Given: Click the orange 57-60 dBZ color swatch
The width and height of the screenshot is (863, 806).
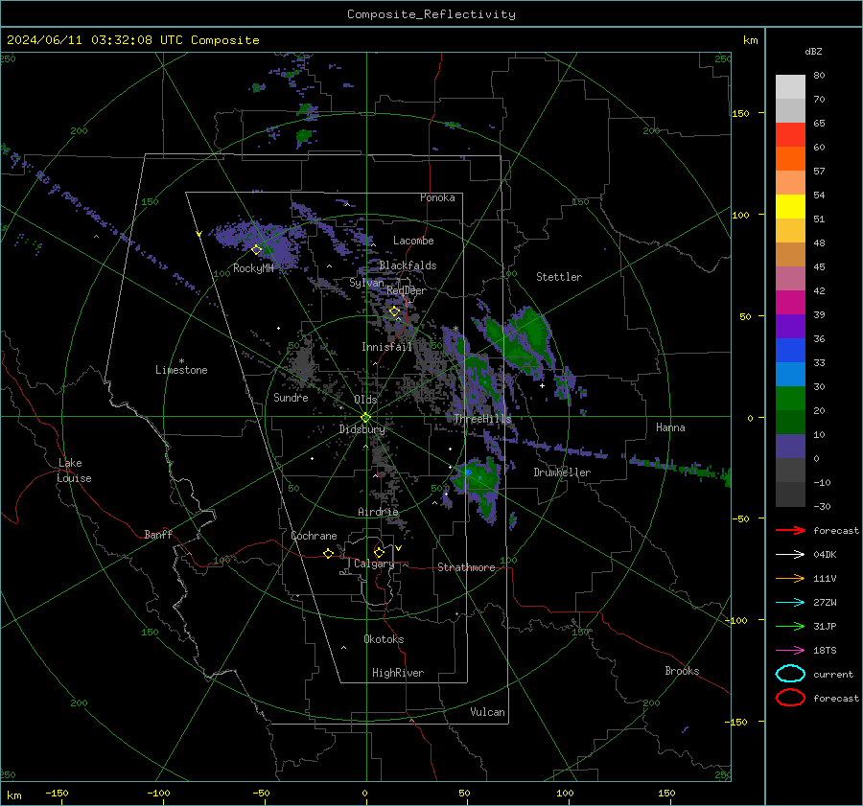Looking at the screenshot, I should [x=790, y=159].
